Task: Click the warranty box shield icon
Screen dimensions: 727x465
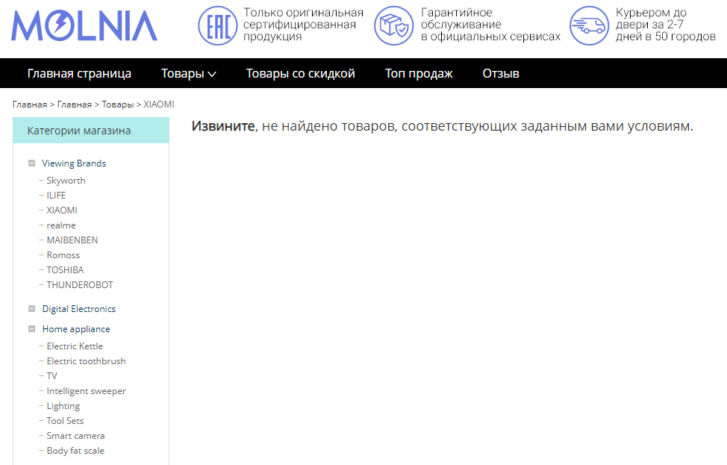Action: tap(393, 25)
